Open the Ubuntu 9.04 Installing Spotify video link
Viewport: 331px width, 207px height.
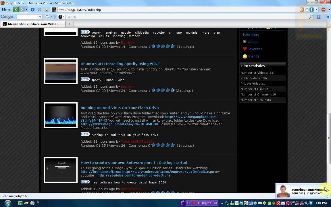click(120, 64)
